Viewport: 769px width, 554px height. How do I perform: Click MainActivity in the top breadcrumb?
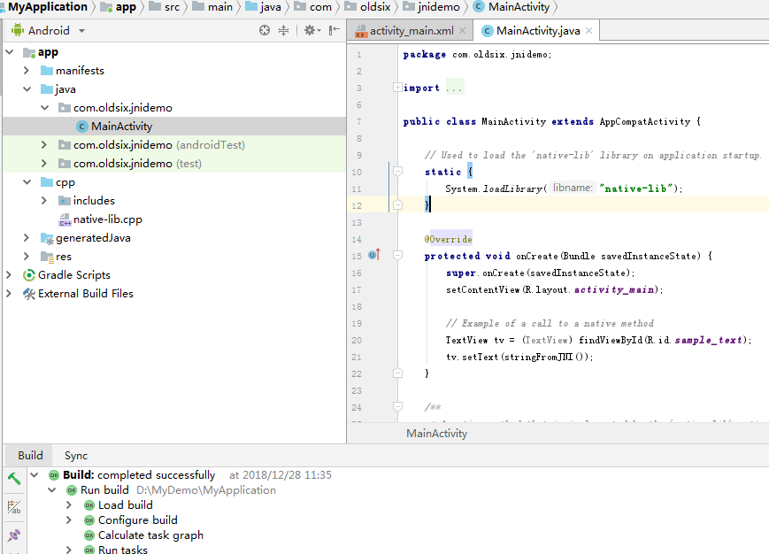point(519,7)
